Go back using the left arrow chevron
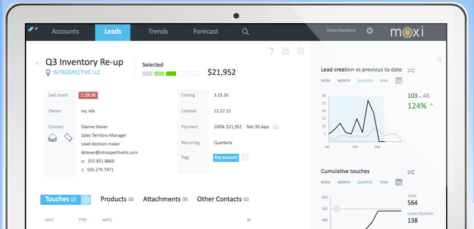 click(37, 63)
